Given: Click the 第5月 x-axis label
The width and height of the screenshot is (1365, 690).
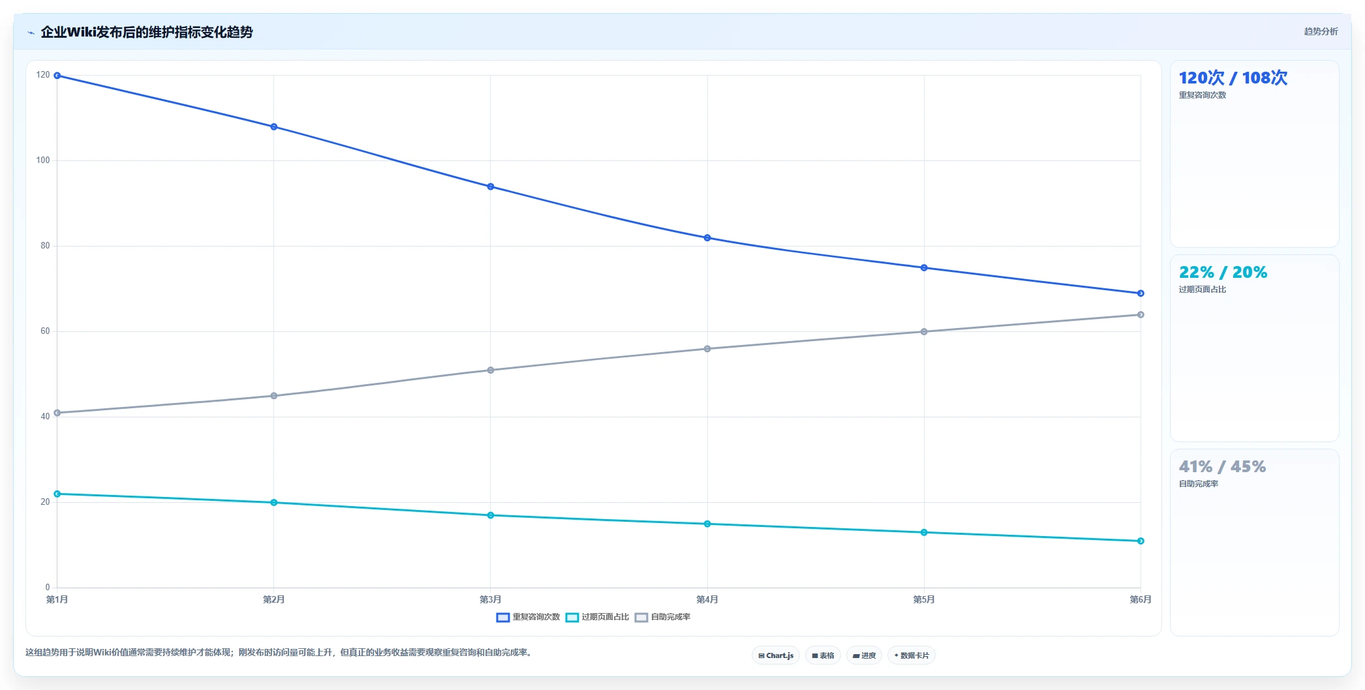Looking at the screenshot, I should 924,599.
